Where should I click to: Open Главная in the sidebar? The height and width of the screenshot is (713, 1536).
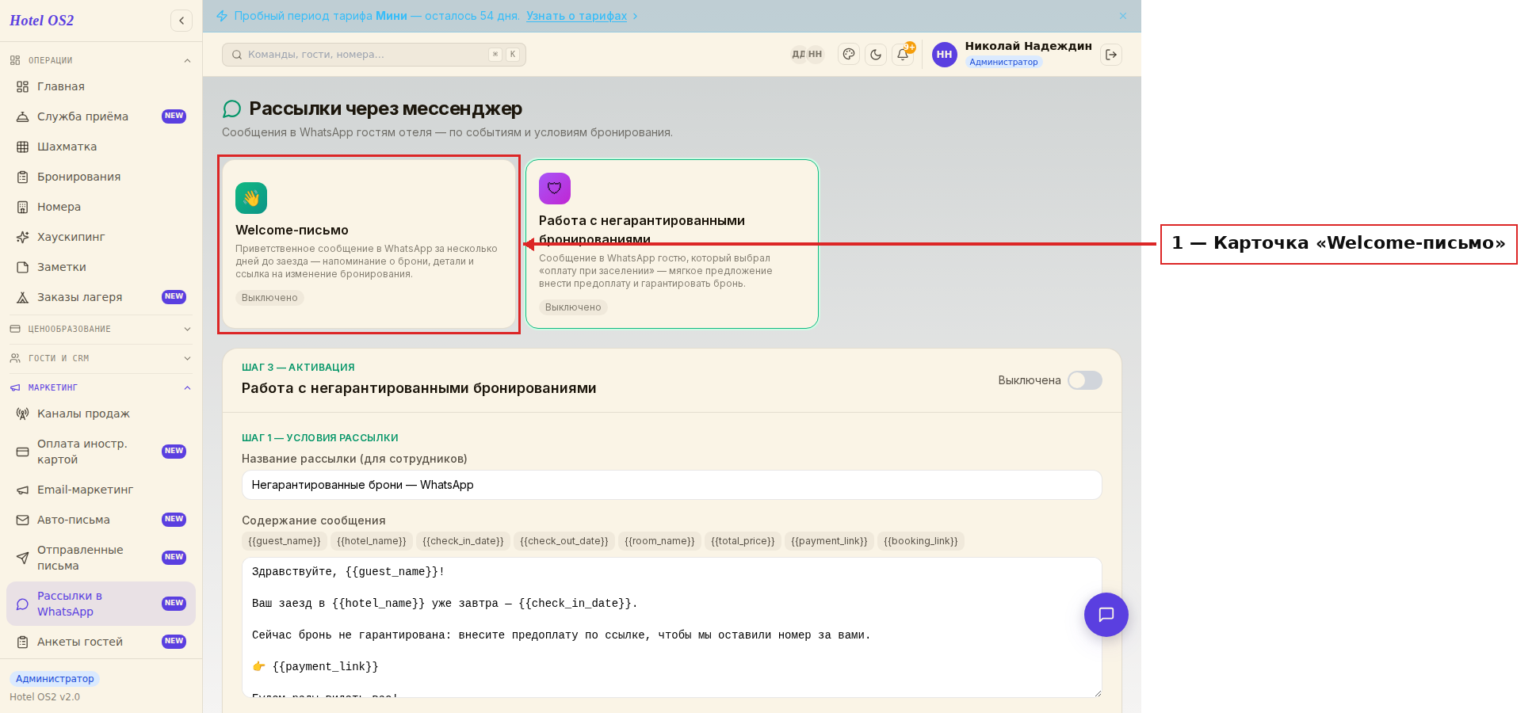tap(101, 86)
